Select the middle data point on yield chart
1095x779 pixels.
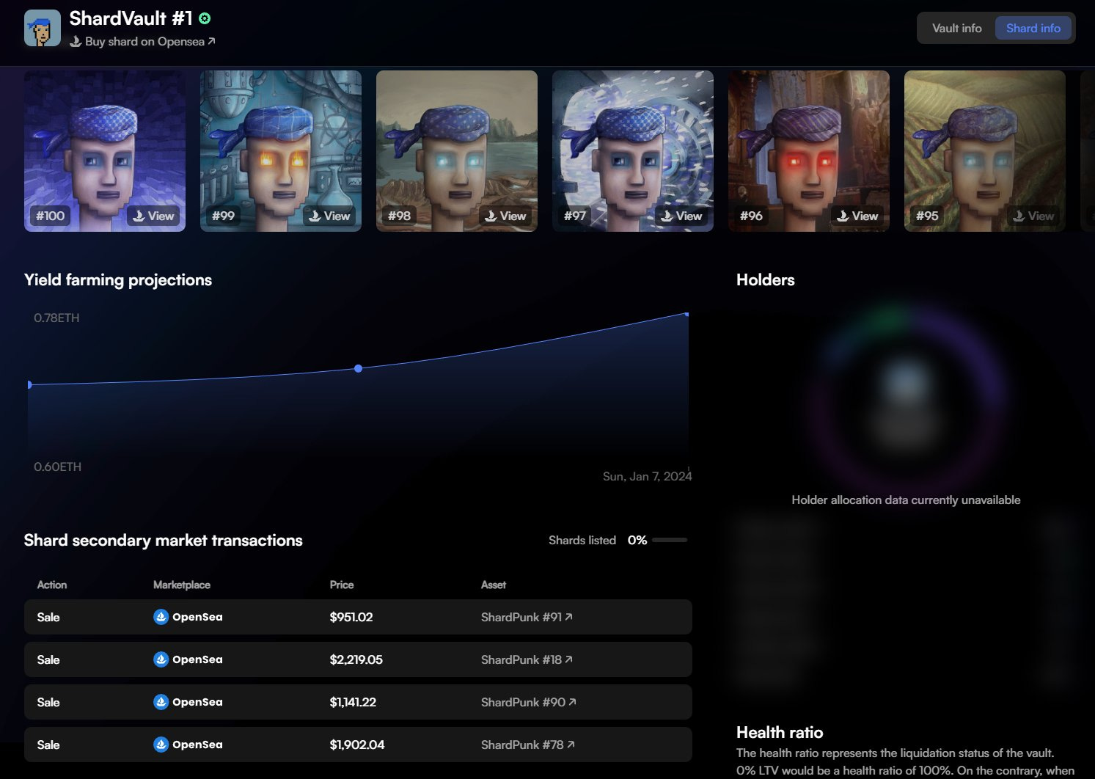(358, 368)
